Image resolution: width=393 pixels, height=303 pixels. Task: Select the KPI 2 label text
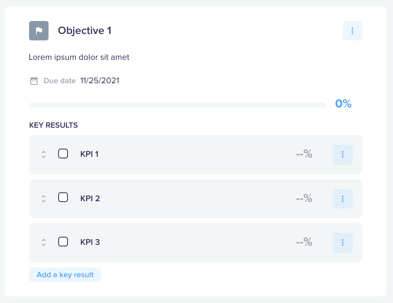point(90,199)
